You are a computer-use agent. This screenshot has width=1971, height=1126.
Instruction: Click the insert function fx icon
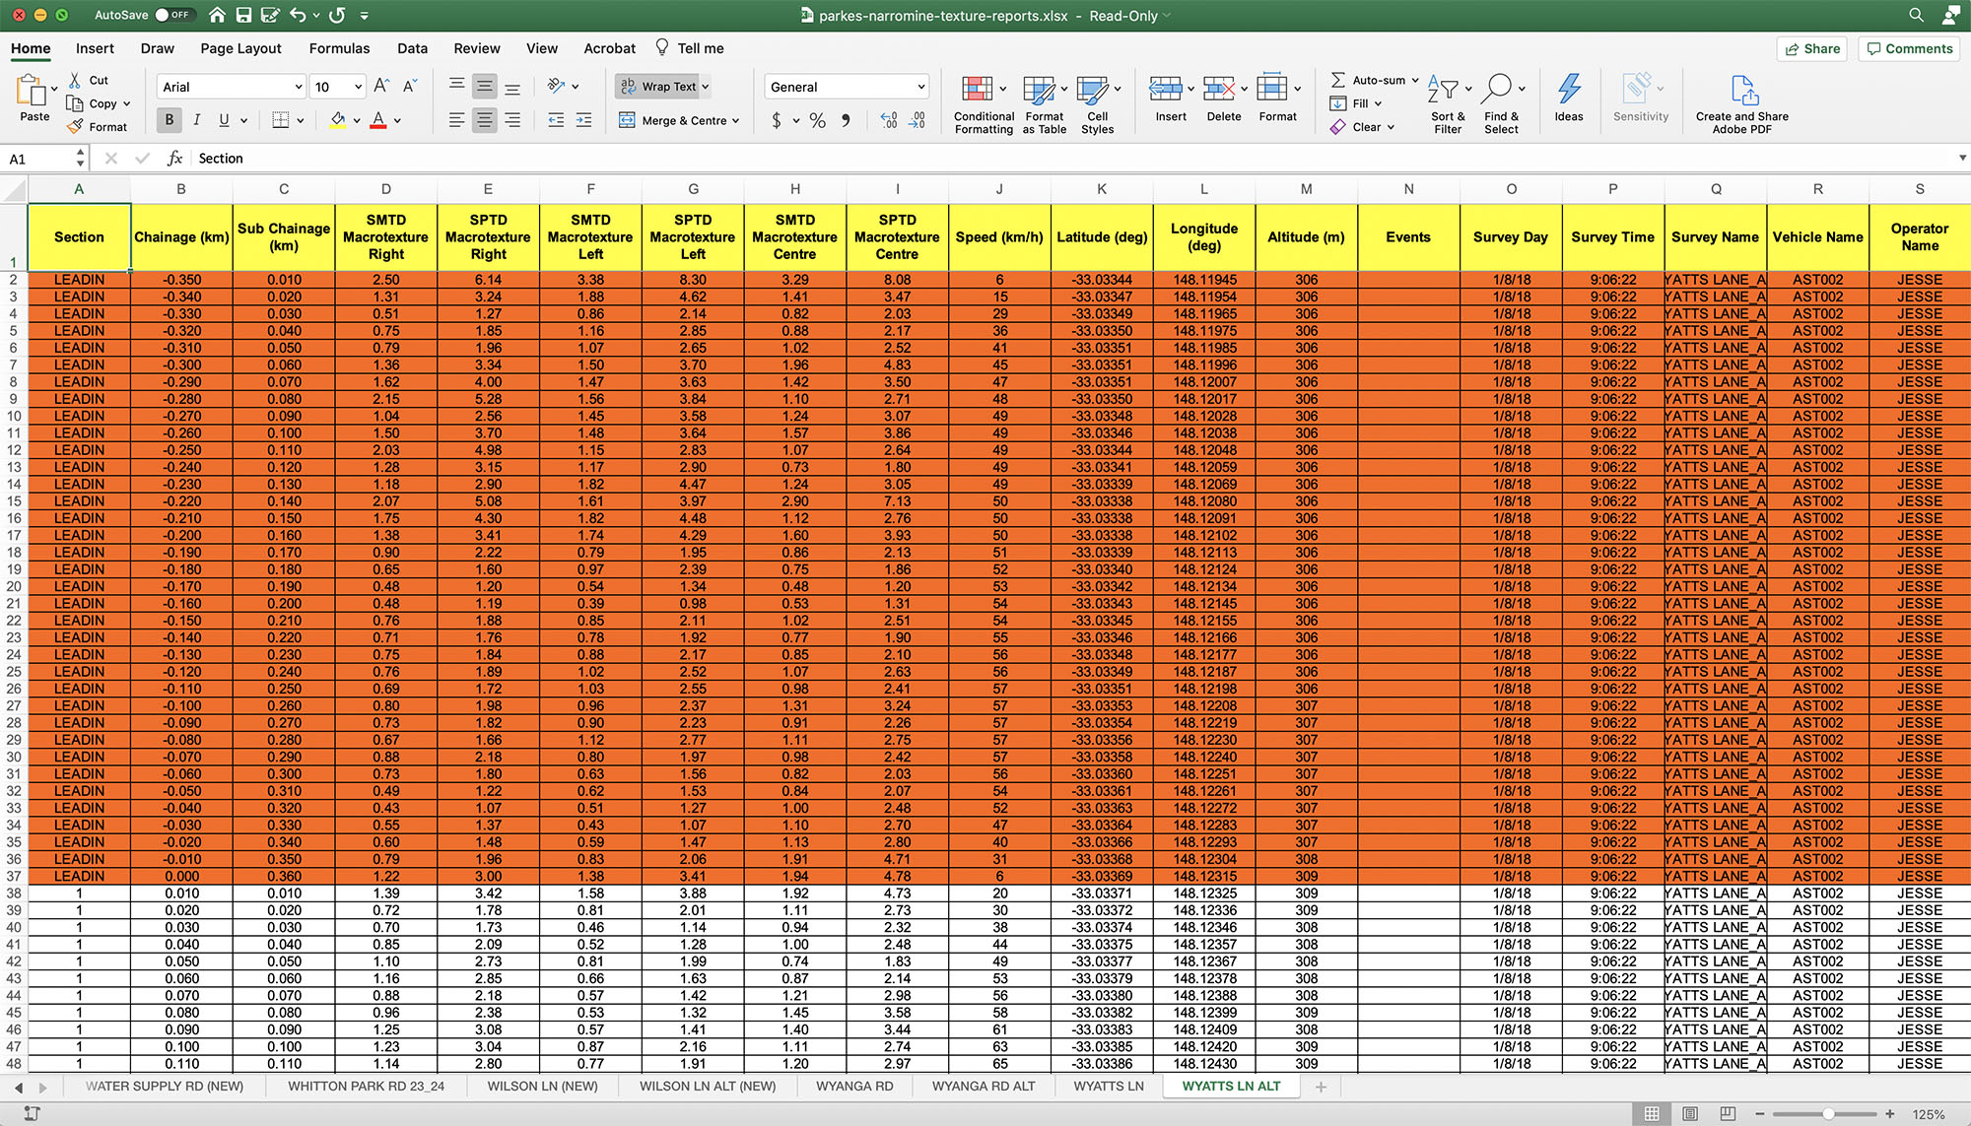[174, 158]
